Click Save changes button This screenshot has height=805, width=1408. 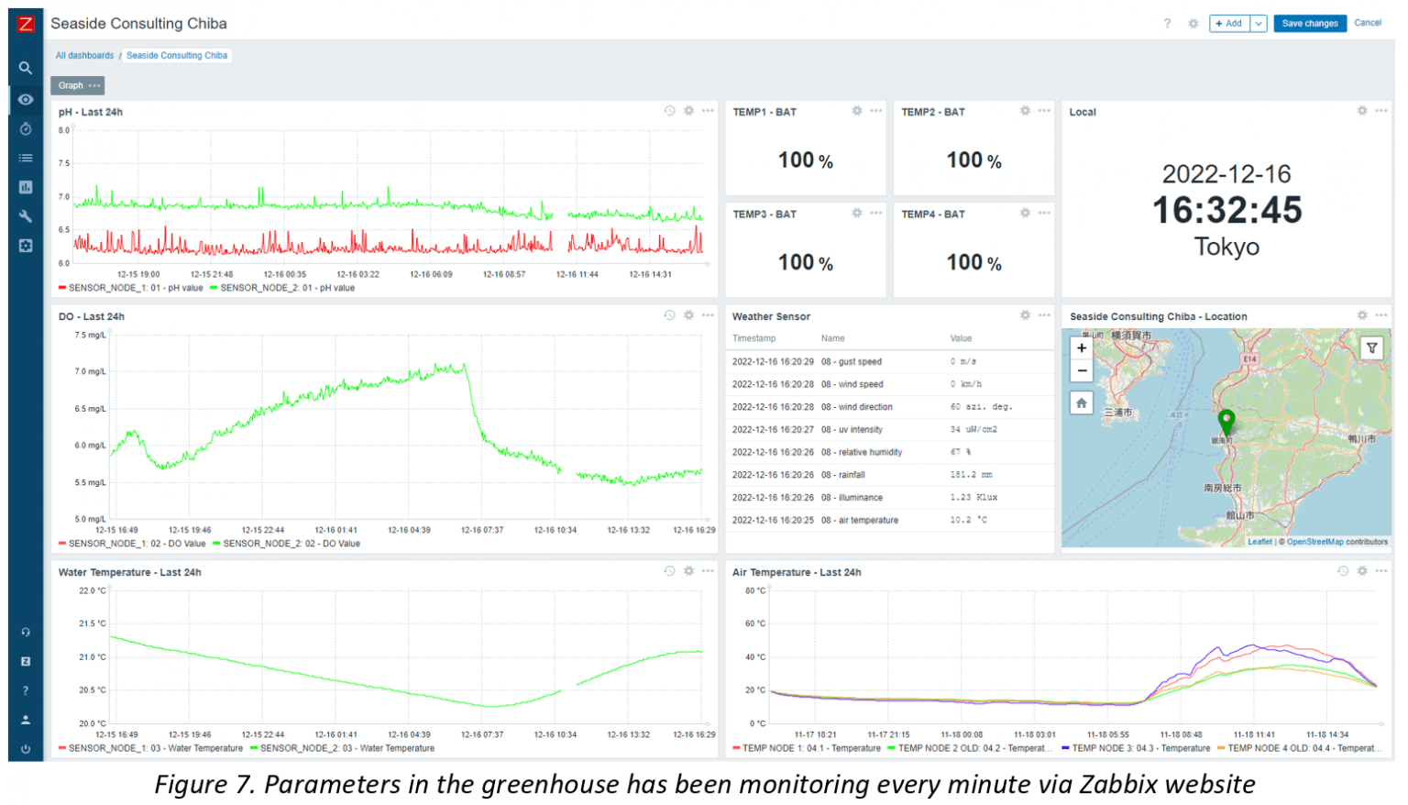(1309, 24)
